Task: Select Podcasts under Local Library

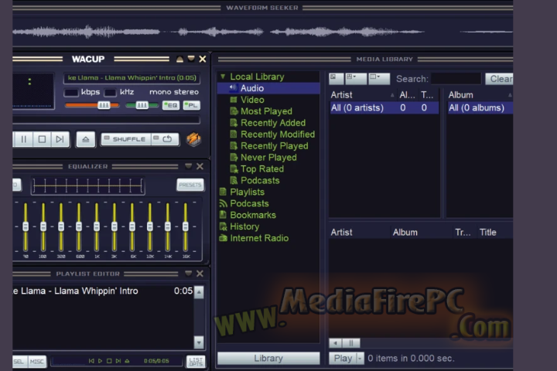Action: 260,180
